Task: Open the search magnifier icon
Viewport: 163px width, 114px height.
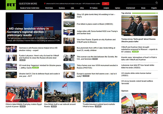Action: (x=156, y=3)
